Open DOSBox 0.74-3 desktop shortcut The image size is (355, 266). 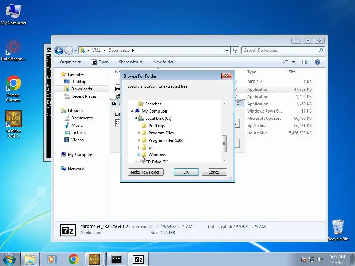pyautogui.click(x=14, y=124)
